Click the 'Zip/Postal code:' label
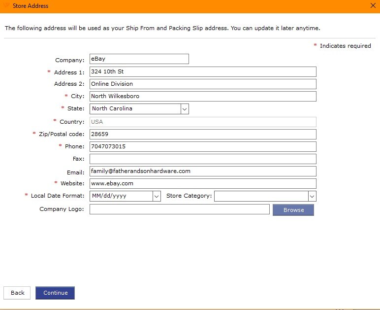 pyautogui.click(x=62, y=134)
